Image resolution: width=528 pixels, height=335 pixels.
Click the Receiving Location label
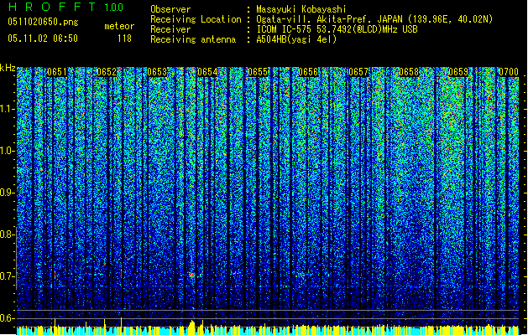pyautogui.click(x=196, y=19)
